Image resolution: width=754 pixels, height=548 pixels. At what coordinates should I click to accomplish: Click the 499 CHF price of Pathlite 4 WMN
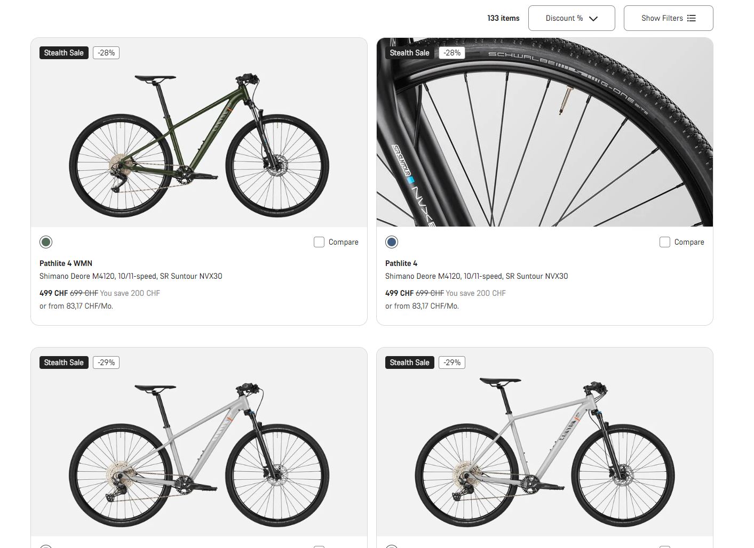coord(53,293)
